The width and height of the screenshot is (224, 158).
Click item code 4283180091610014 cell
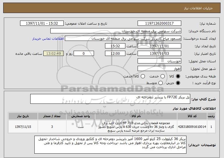192,127
